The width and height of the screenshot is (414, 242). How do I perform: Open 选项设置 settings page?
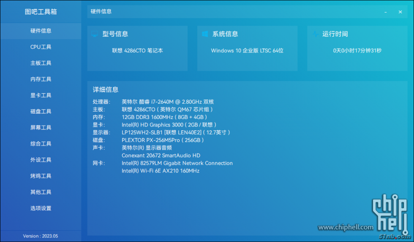pyautogui.click(x=41, y=208)
